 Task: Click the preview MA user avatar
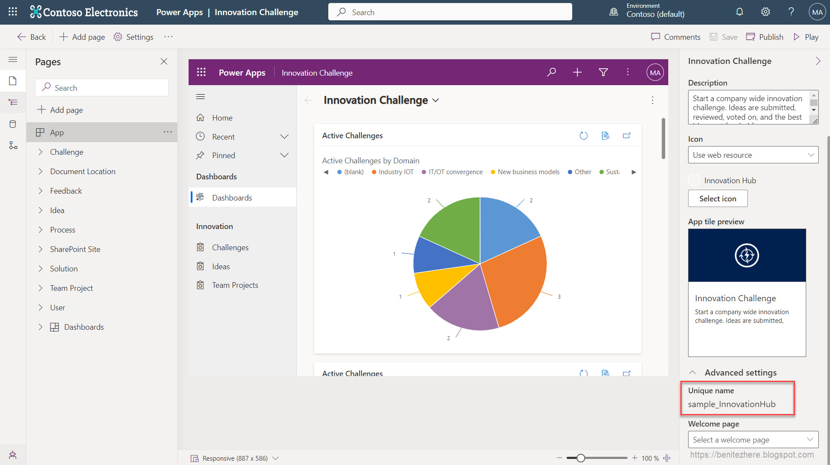pos(655,73)
